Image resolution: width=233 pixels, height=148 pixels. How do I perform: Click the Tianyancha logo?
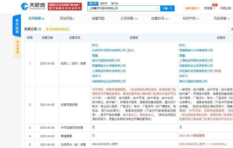tap(33, 6)
